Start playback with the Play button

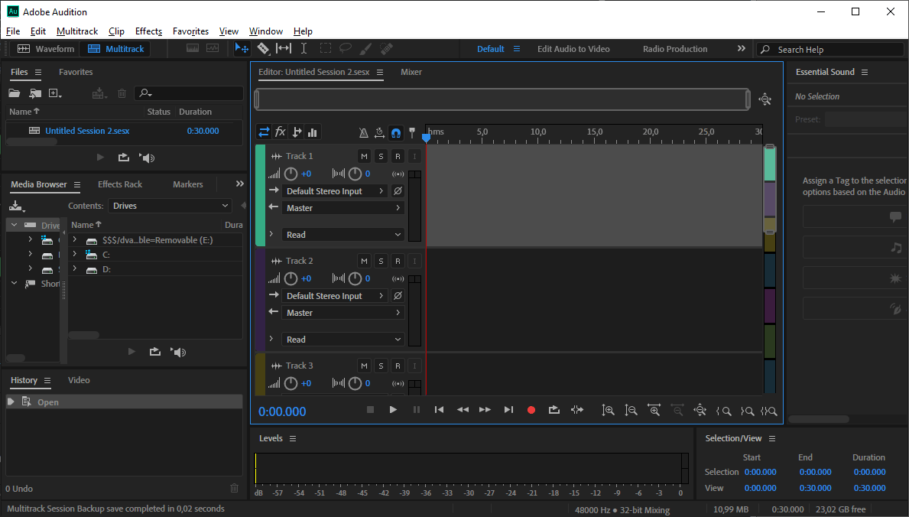[393, 410]
